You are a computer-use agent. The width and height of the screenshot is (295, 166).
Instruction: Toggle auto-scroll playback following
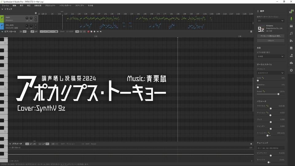tap(77, 32)
